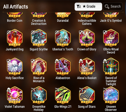Choose the Uberius's Tooth artifact
This screenshot has width=126, height=112.
(63, 38)
